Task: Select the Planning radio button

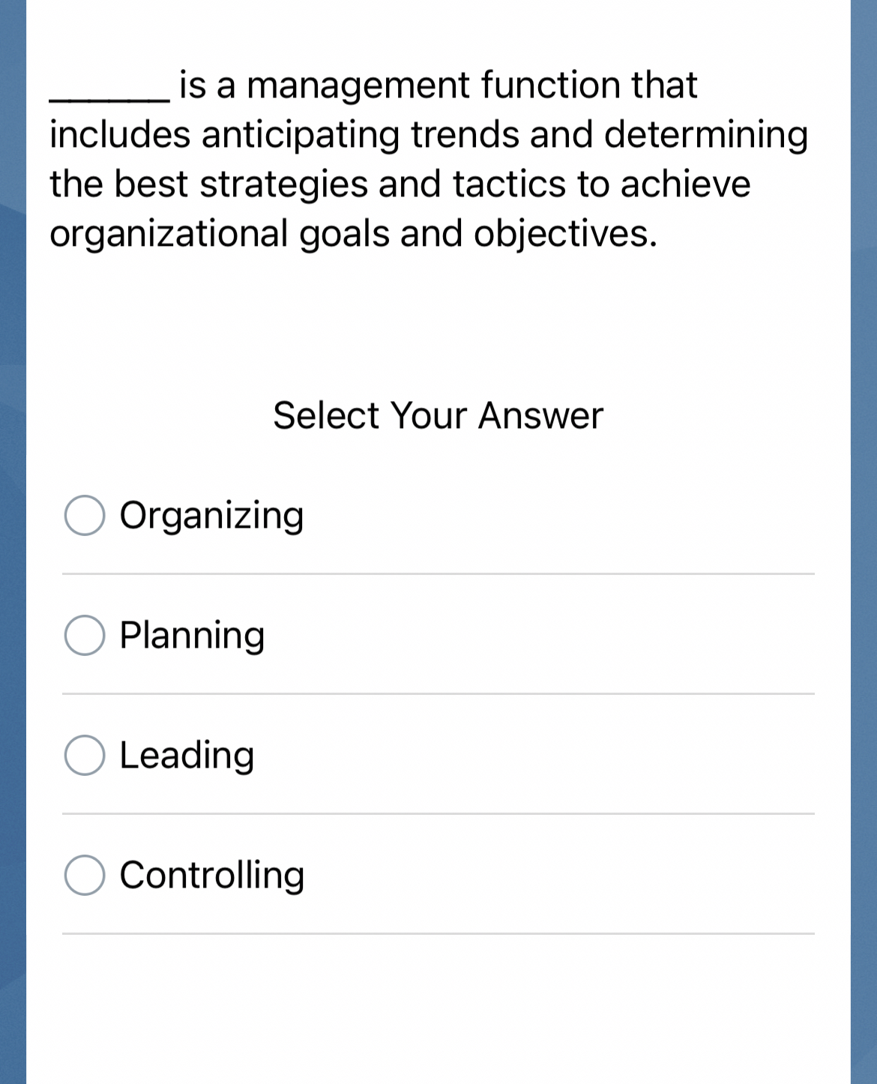Action: coord(85,636)
